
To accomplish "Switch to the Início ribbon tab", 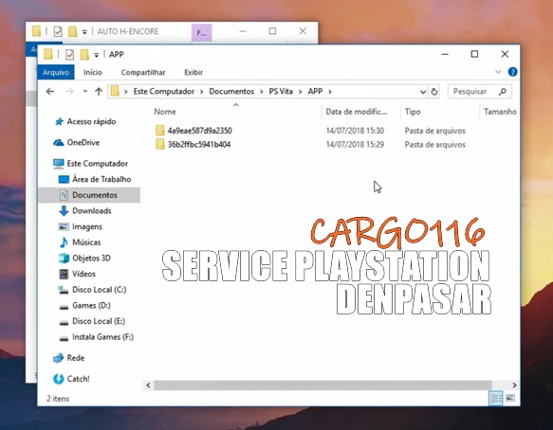I will tap(93, 72).
